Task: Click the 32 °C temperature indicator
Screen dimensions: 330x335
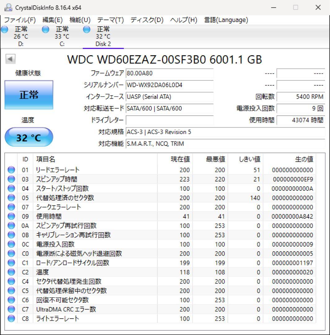Action: click(29, 137)
